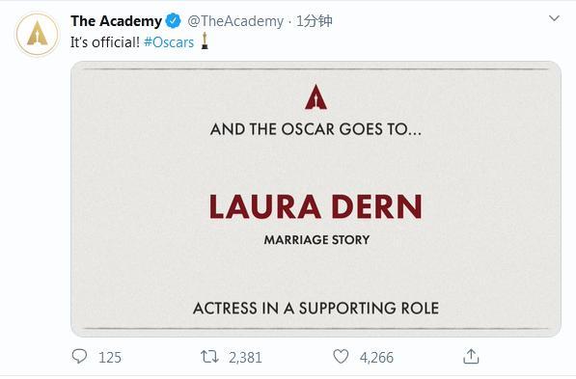This screenshot has width=576, height=379.
Task: Click the red Academy logo in the card
Action: [x=315, y=97]
